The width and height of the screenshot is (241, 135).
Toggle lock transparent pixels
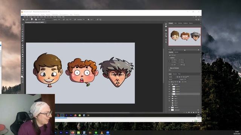tap(172, 82)
